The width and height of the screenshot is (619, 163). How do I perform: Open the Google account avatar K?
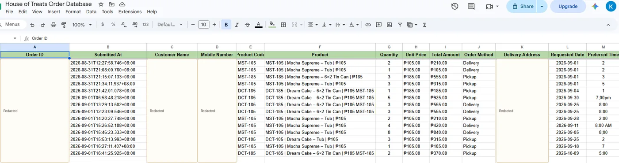(611, 6)
